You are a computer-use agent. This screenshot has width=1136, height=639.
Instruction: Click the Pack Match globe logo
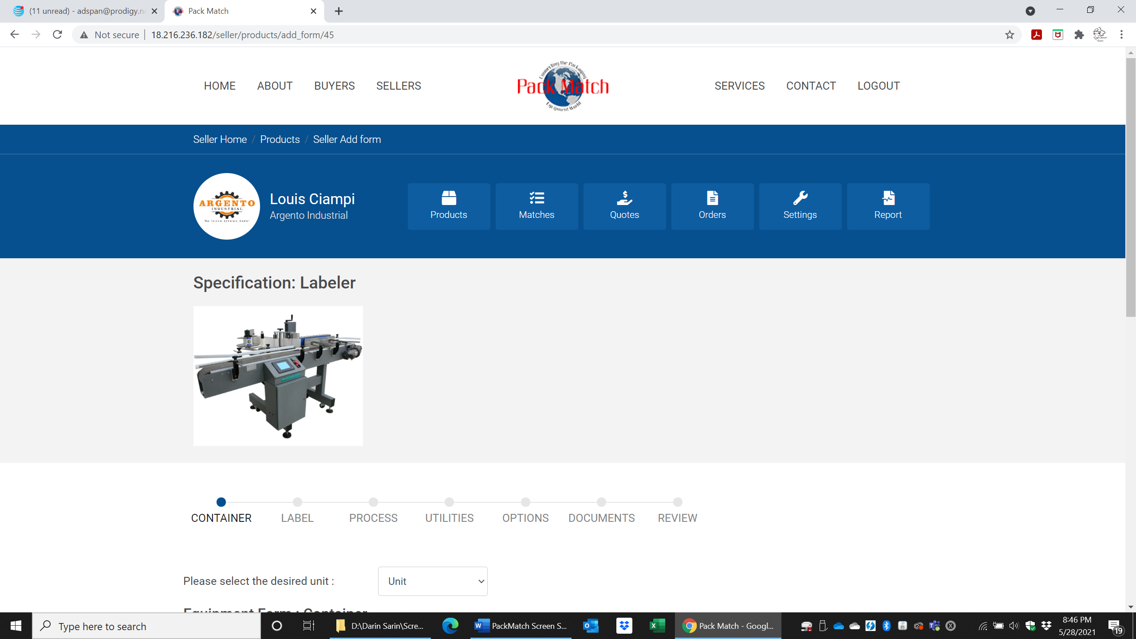[x=563, y=86]
